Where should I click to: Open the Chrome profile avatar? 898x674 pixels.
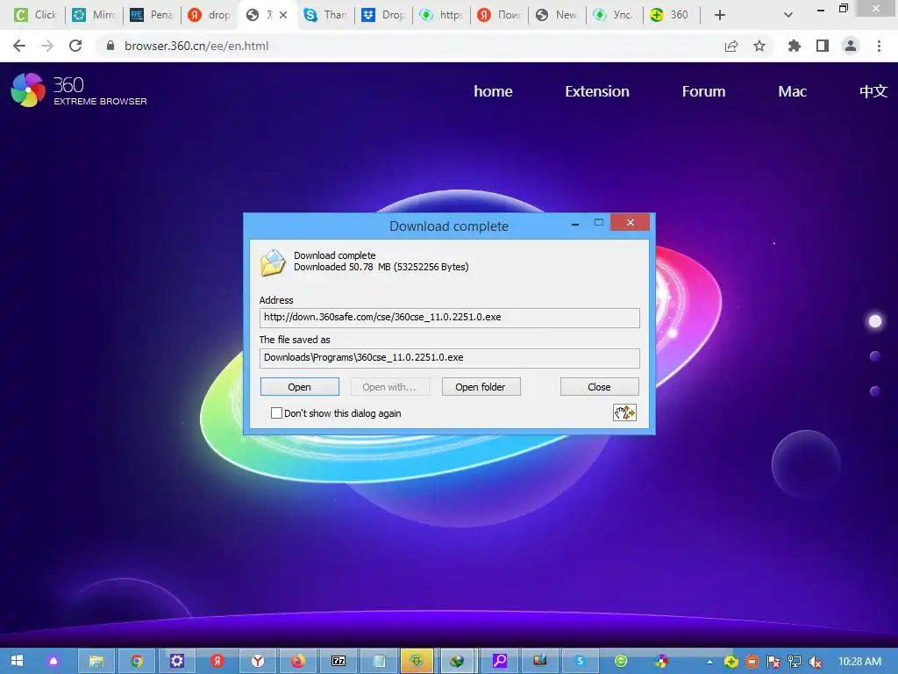851,46
